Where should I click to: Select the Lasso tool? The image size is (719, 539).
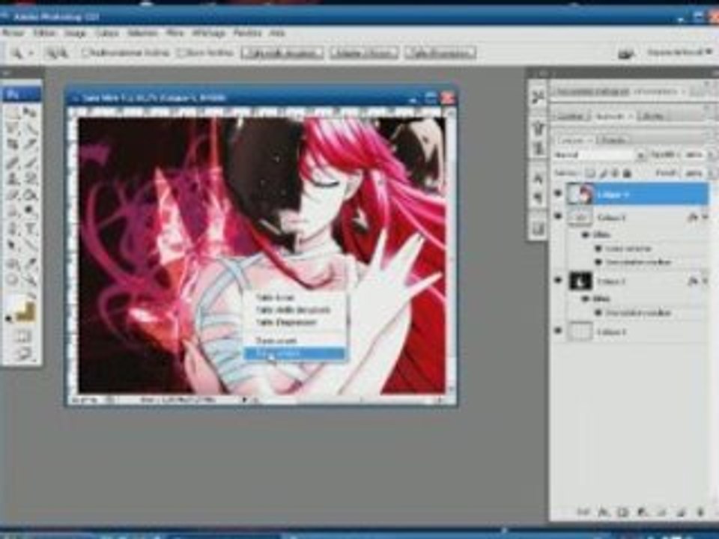coord(13,129)
